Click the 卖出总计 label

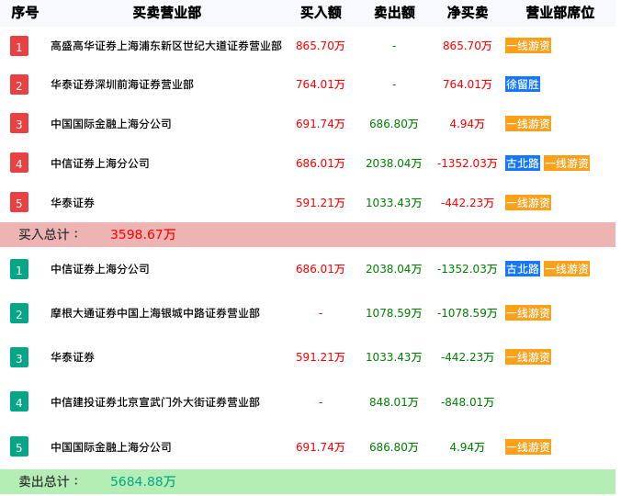point(49,481)
